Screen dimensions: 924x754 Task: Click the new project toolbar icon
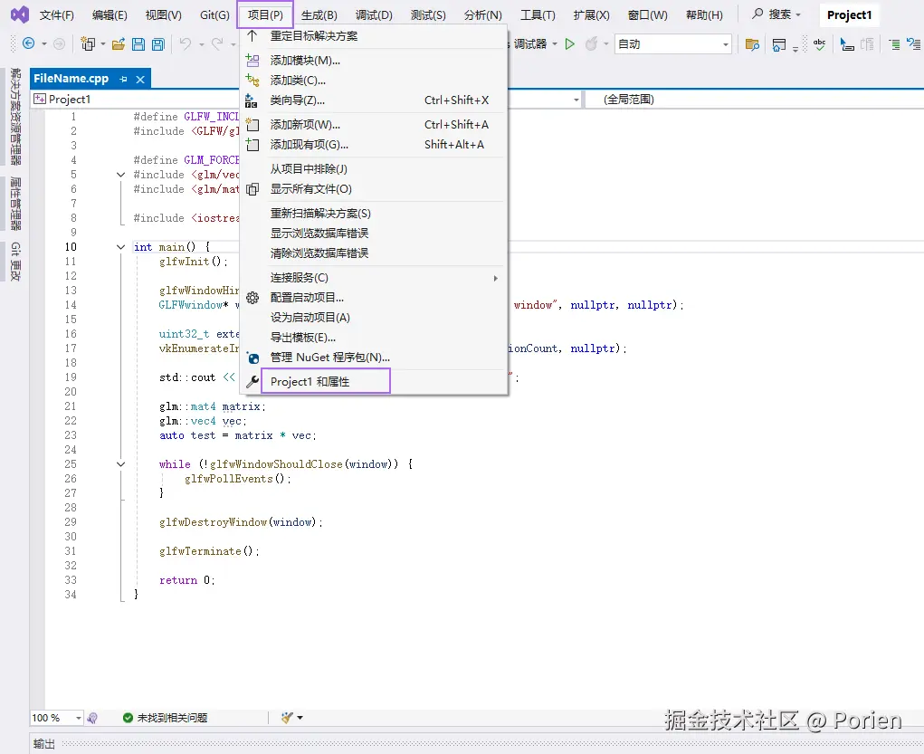tap(88, 43)
